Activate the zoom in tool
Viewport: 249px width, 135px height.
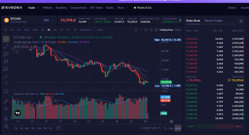pos(6,109)
